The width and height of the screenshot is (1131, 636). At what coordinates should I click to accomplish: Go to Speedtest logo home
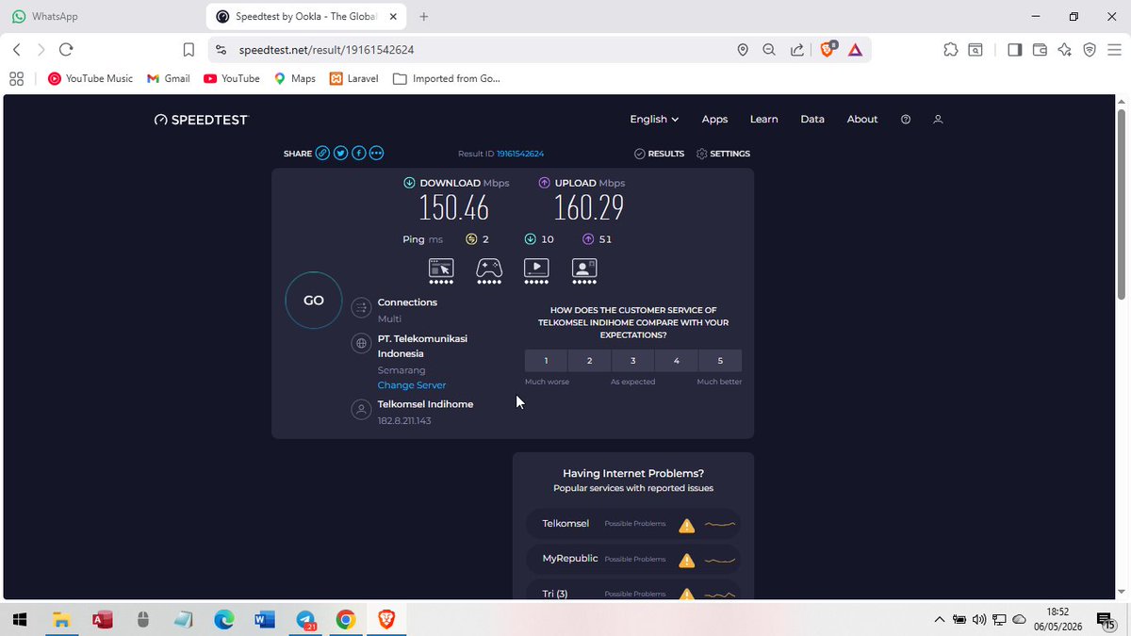click(201, 120)
